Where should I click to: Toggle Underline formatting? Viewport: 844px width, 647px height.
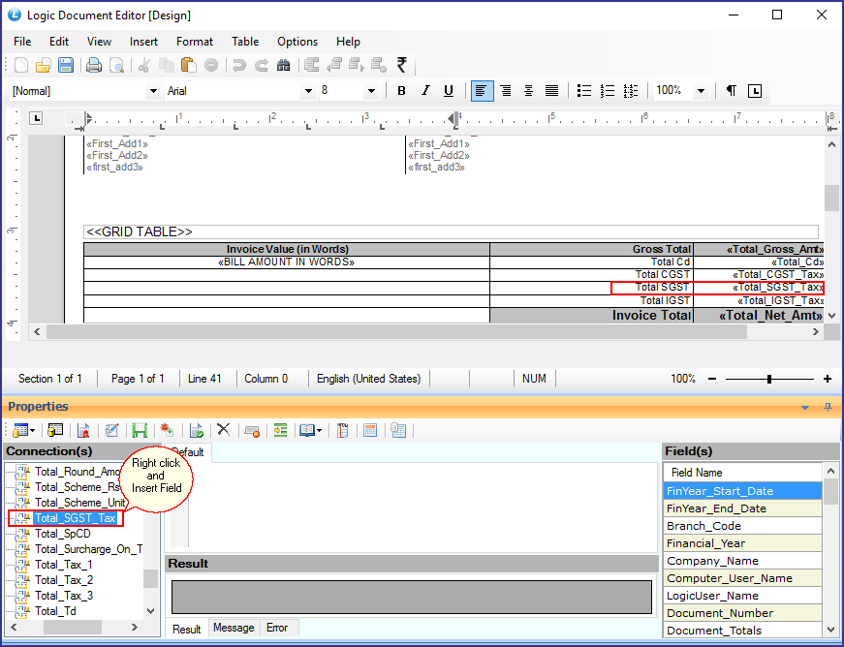pyautogui.click(x=449, y=91)
